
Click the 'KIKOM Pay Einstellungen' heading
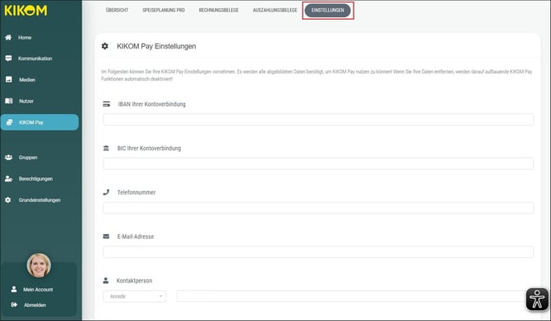[156, 46]
